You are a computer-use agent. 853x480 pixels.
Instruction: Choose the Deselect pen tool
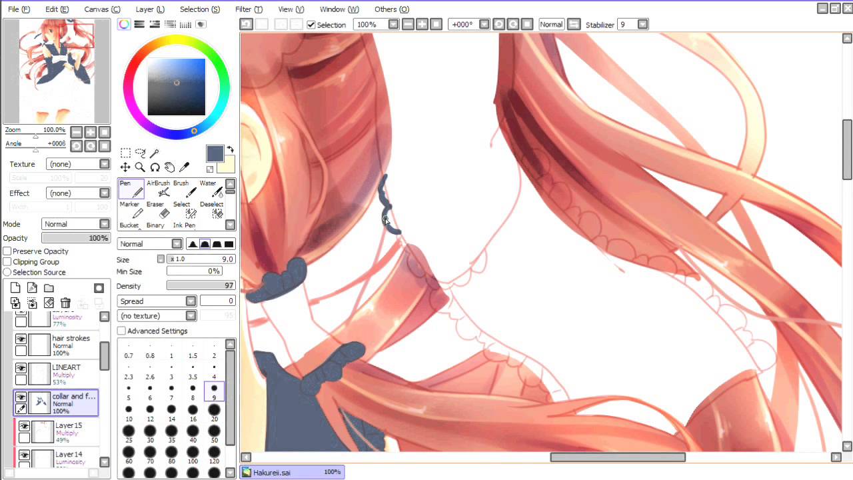click(x=211, y=211)
